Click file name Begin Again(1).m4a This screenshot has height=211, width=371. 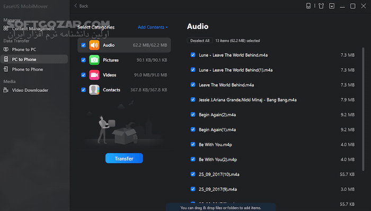217,130
